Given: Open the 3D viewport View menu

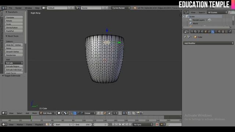Looking at the screenshot, I should (11, 113).
